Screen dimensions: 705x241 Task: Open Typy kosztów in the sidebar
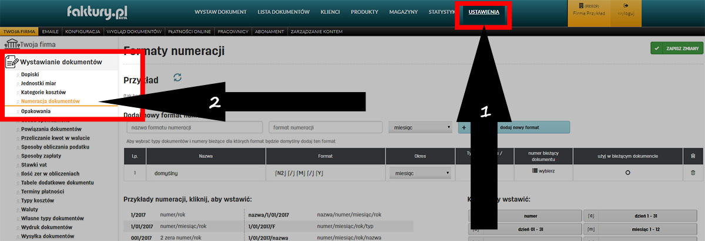(38, 200)
